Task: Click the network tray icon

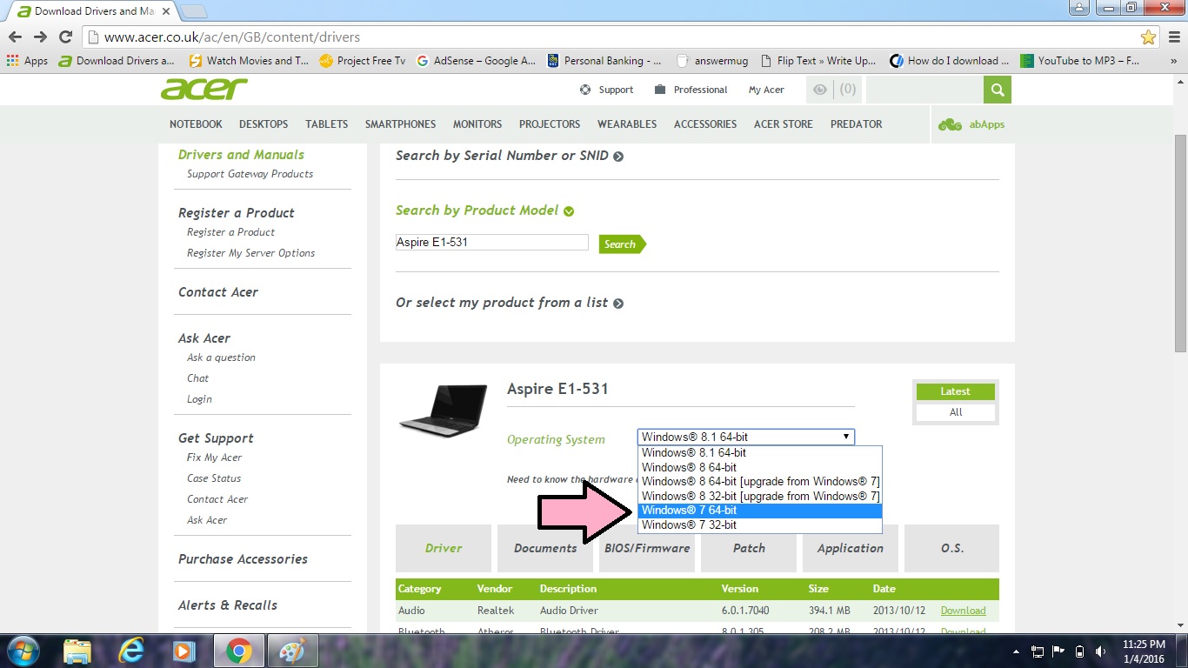Action: [x=1037, y=651]
